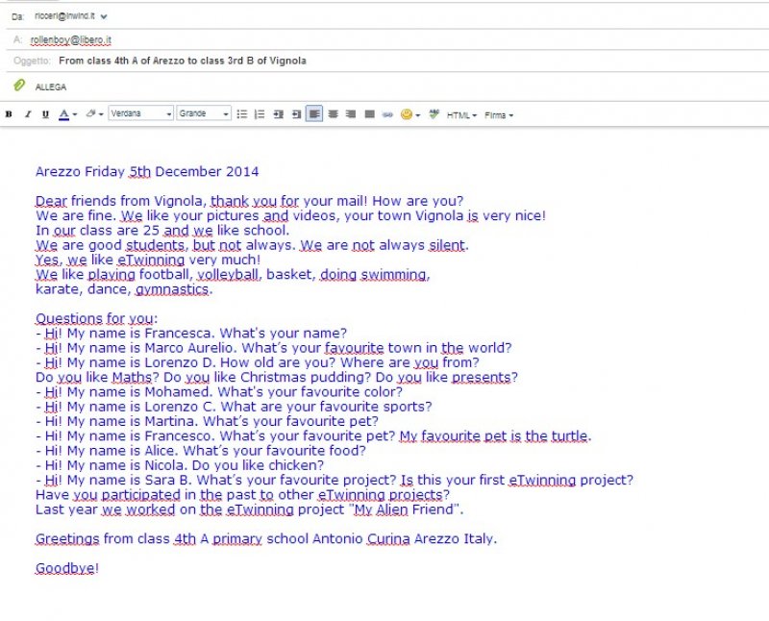Click the 'In our class are 25' line
This screenshot has height=621, width=769.
click(x=162, y=231)
